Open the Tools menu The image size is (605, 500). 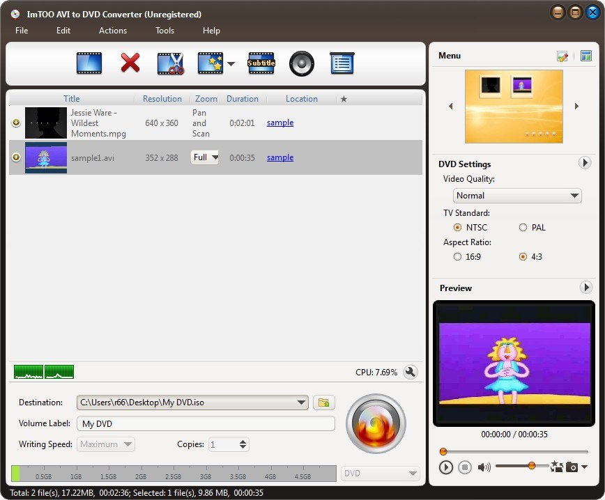tap(164, 31)
